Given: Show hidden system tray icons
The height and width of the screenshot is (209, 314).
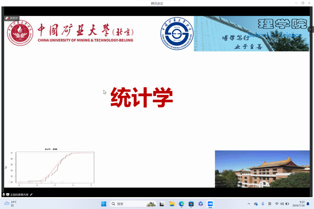Looking at the screenshot, I should click(x=249, y=204).
